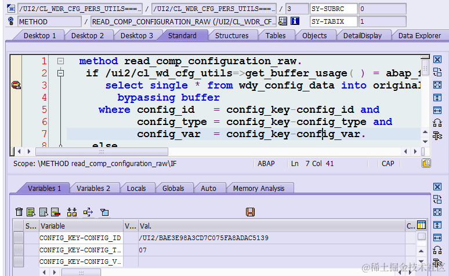
Task: Open services of source code tool
Action: [437, 136]
